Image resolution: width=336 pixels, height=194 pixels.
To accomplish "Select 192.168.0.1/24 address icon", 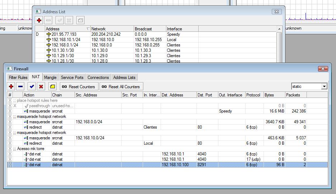I will (x=49, y=45).
